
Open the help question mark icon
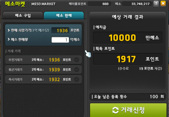(156, 3)
